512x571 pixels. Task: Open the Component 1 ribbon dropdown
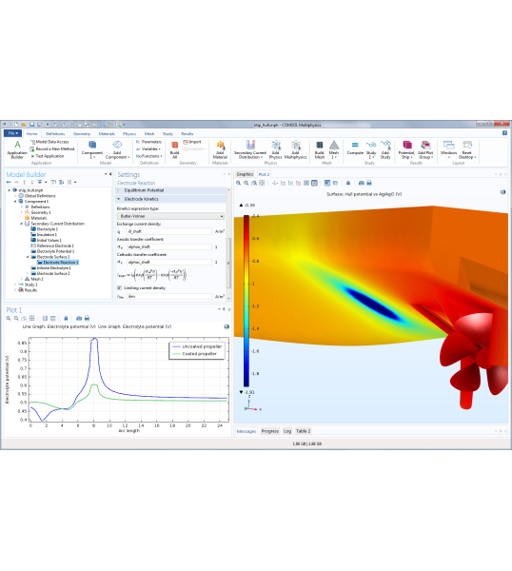point(92,149)
